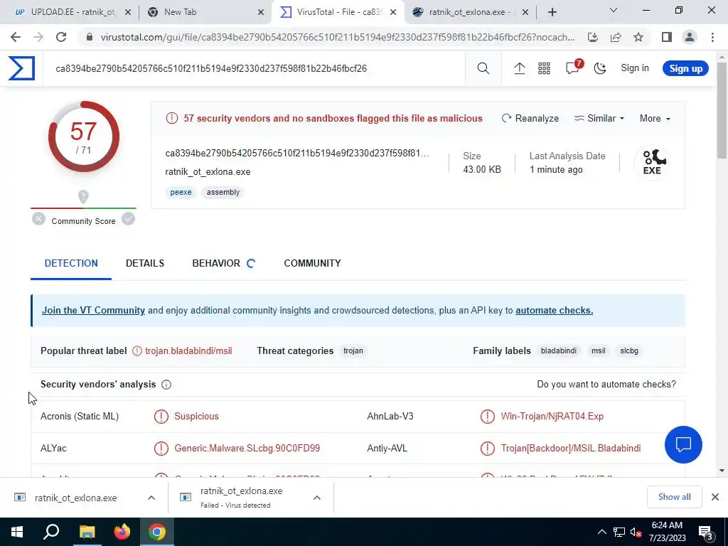Viewport: 728px width, 546px height.
Task: Click the community score marker icon
Action: click(84, 197)
